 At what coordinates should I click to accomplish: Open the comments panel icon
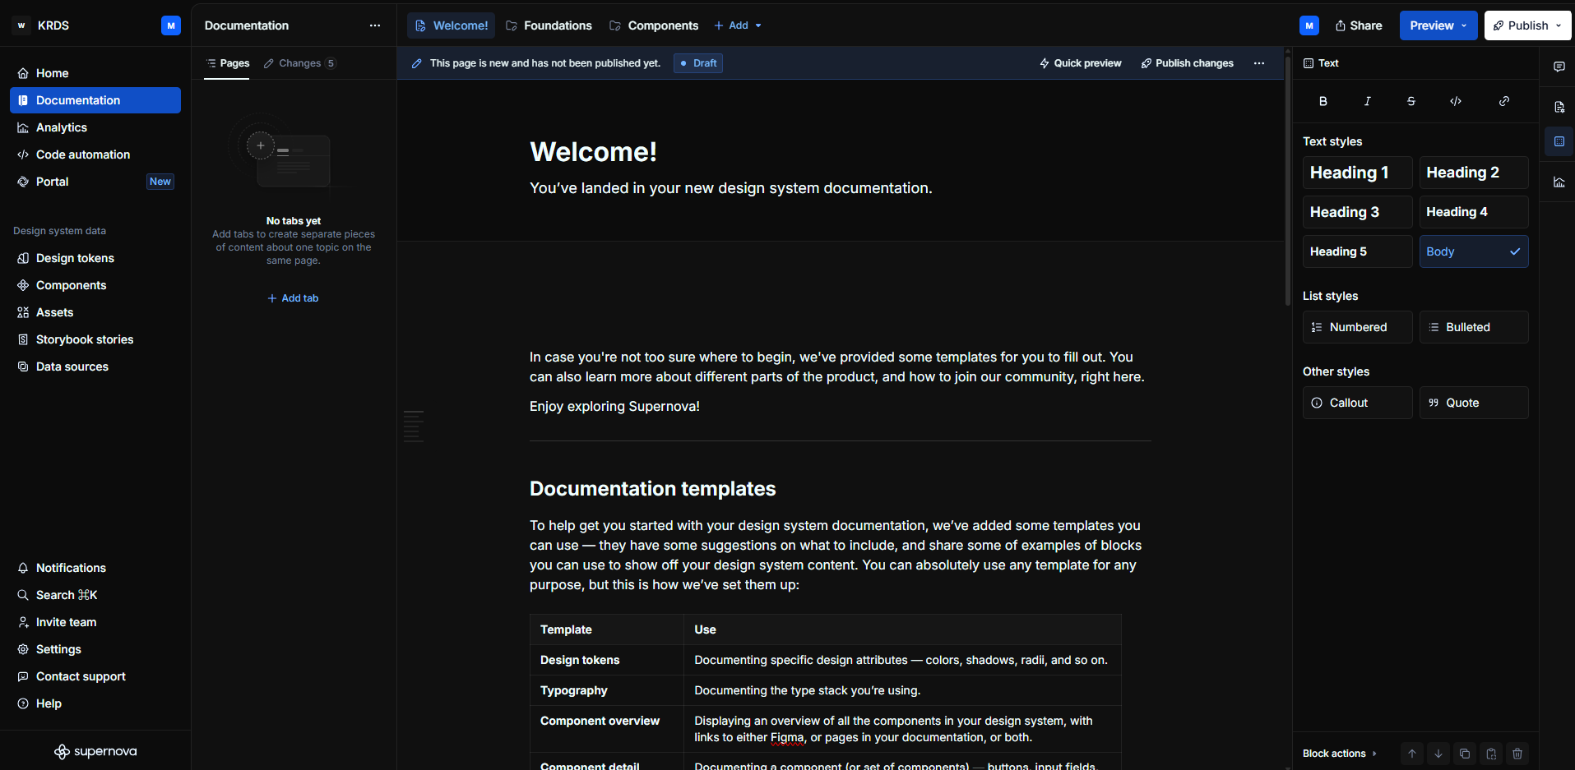click(x=1559, y=67)
